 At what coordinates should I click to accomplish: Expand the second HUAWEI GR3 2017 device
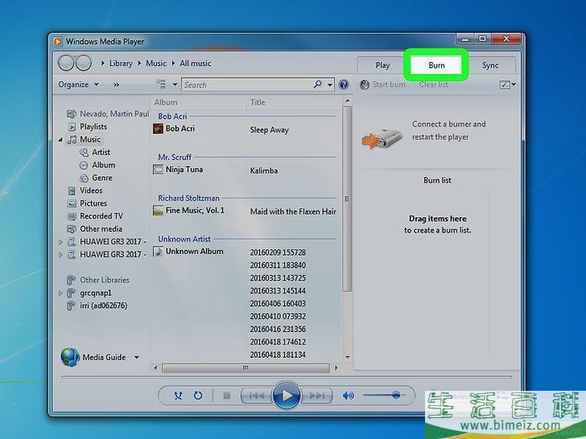(x=60, y=255)
